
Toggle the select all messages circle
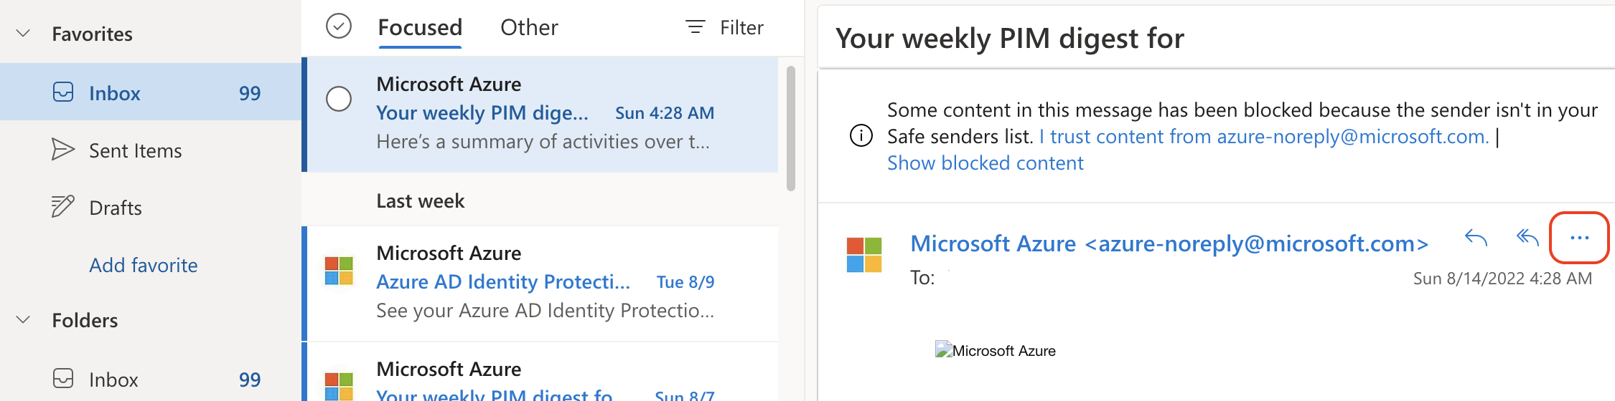(339, 26)
